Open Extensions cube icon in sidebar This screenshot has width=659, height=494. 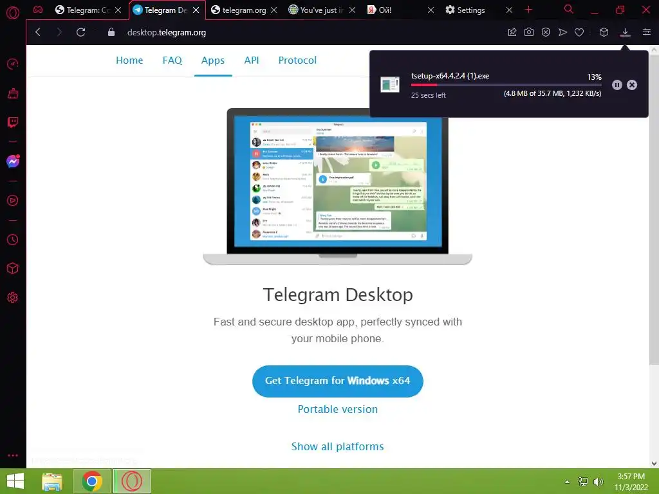[x=13, y=268]
